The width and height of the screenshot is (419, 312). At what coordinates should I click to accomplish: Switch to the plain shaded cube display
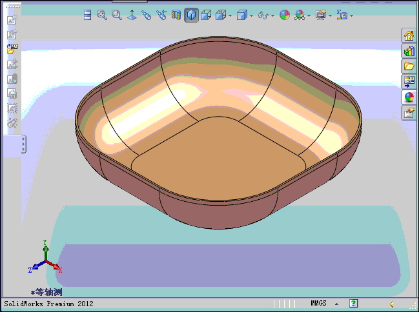click(206, 15)
